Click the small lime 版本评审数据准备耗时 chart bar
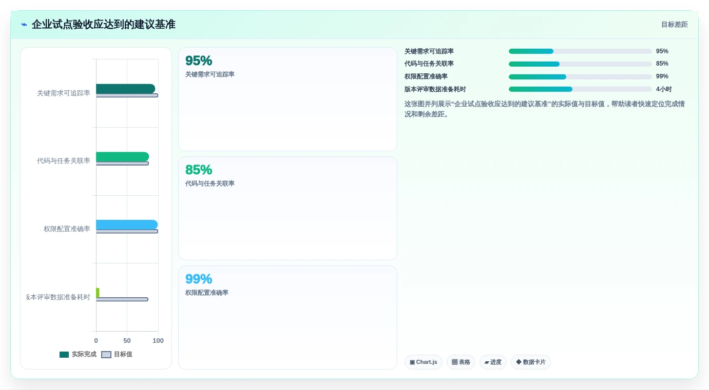709x390 pixels. (x=98, y=293)
